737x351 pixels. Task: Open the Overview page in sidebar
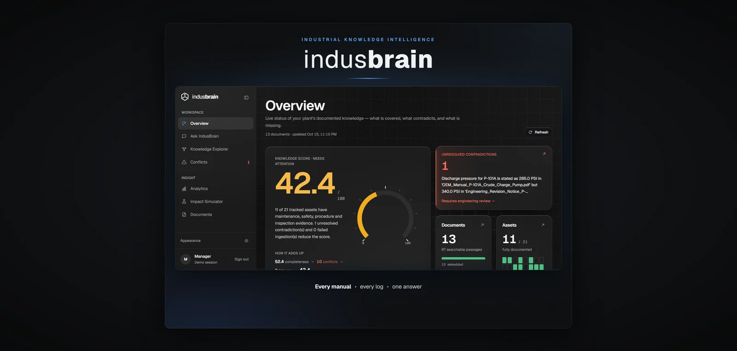[216, 123]
